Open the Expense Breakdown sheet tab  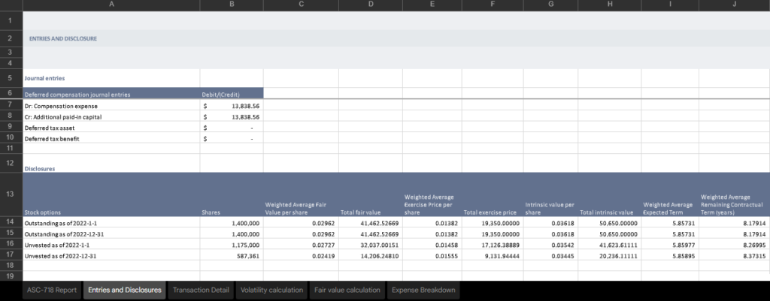pyautogui.click(x=423, y=290)
